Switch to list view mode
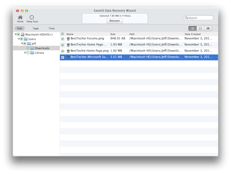 pyautogui.click(x=193, y=28)
